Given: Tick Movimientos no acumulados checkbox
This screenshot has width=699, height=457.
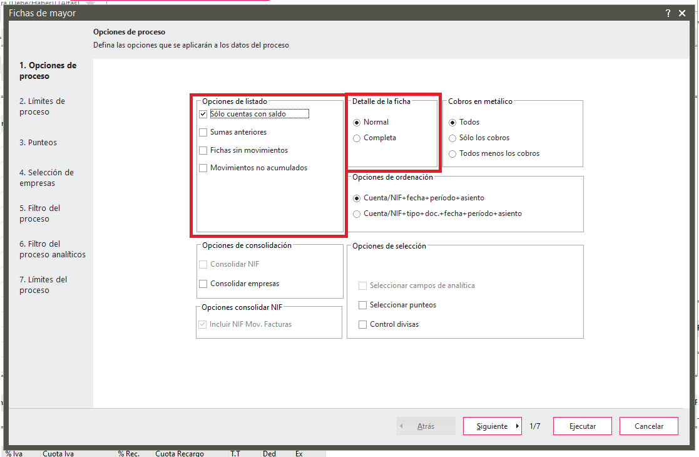Looking at the screenshot, I should pyautogui.click(x=203, y=168).
